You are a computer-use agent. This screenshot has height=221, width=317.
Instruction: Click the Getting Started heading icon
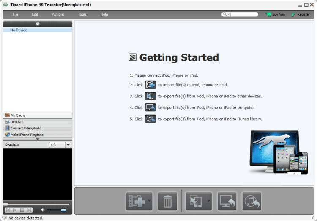133,57
